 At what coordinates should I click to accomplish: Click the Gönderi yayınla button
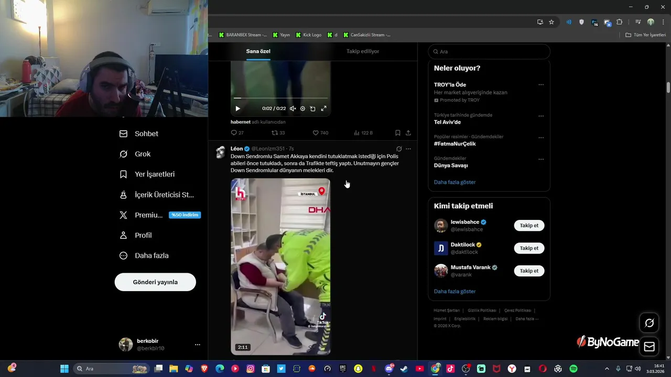155,282
